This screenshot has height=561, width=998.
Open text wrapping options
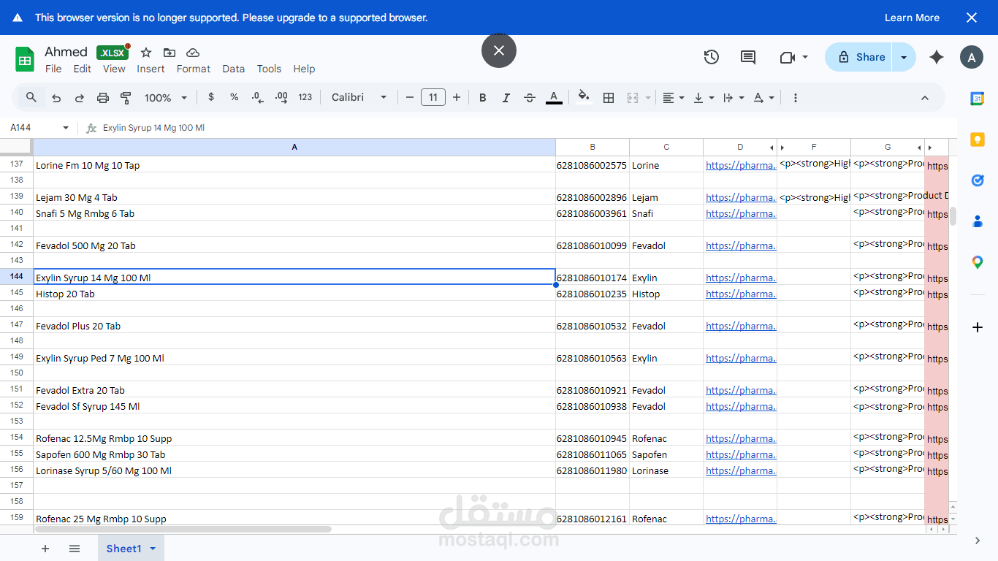pos(734,97)
